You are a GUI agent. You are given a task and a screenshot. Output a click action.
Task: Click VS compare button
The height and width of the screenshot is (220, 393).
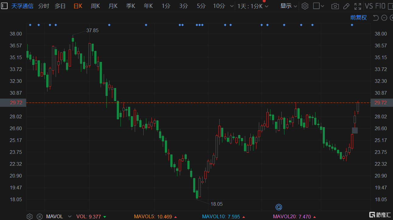point(369,6)
